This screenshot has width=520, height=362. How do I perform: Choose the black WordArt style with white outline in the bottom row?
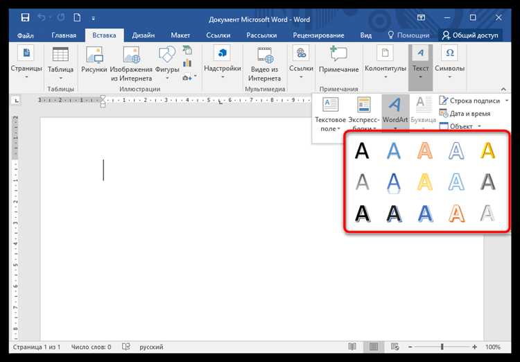coord(362,214)
